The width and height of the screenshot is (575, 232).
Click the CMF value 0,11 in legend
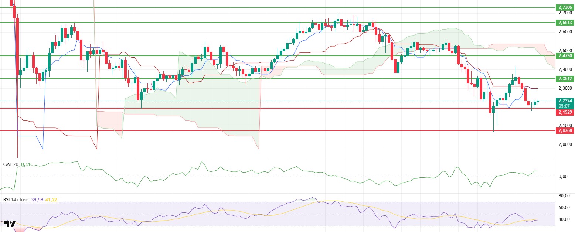25,164
